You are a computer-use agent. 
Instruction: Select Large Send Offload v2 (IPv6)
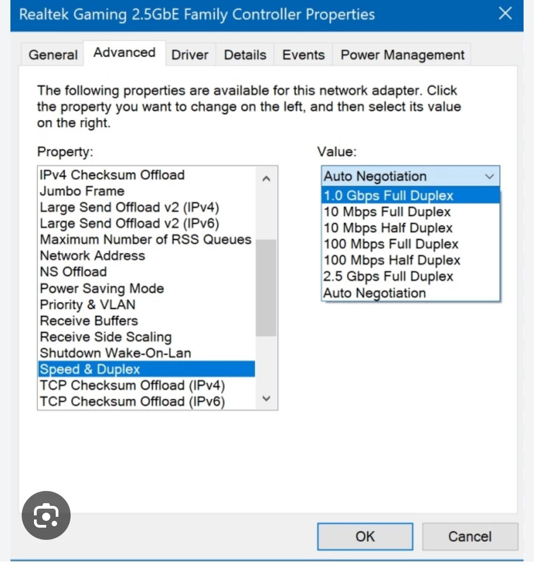[x=147, y=224]
